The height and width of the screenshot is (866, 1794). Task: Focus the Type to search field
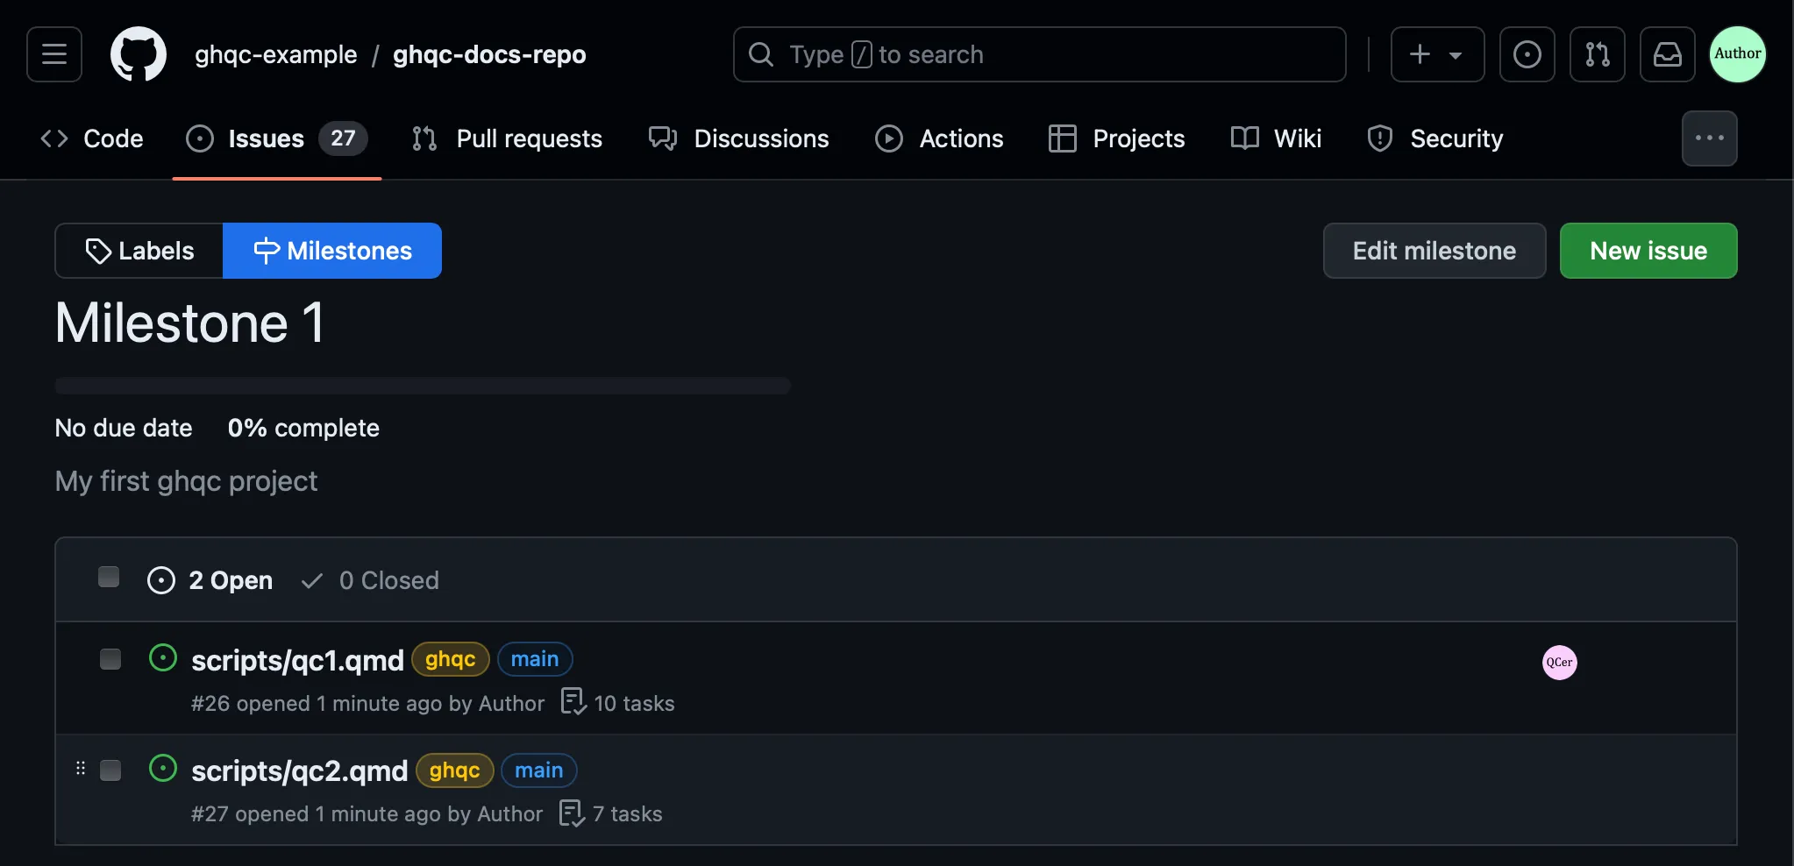pyautogui.click(x=1039, y=54)
